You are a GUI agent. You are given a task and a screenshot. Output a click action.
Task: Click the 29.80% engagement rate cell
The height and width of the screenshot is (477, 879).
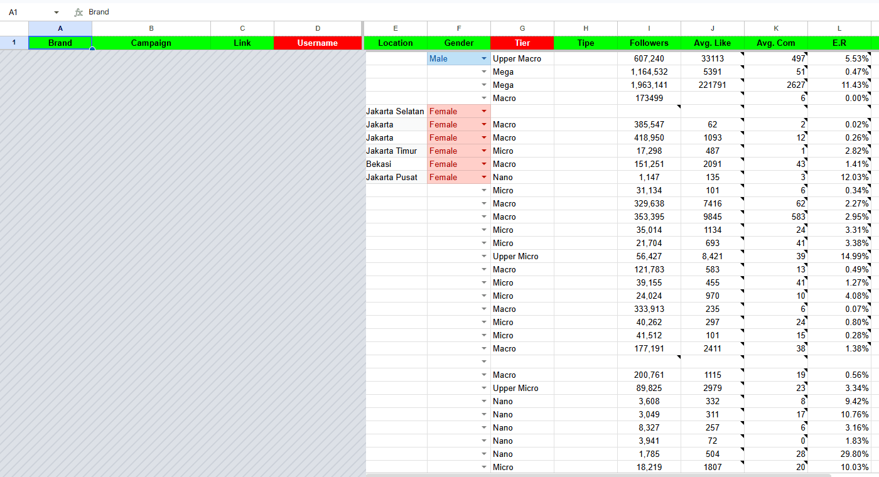pyautogui.click(x=839, y=454)
